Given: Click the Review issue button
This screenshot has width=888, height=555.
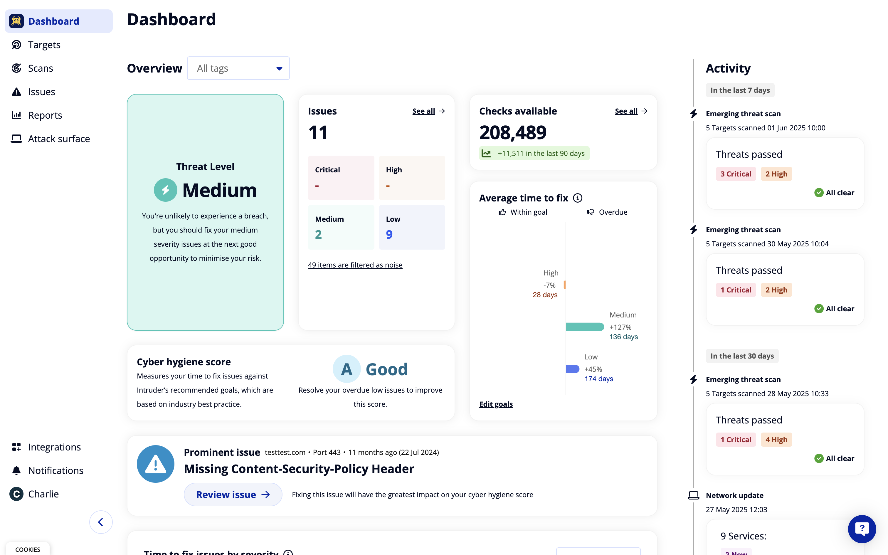Looking at the screenshot, I should click(x=233, y=495).
